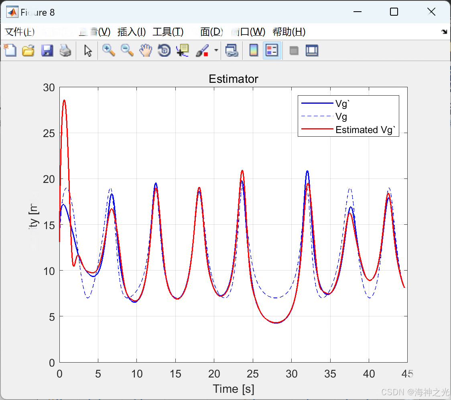Screen dimensions: 451x400
Task: Open the 查看(V) menu
Action: (95, 32)
